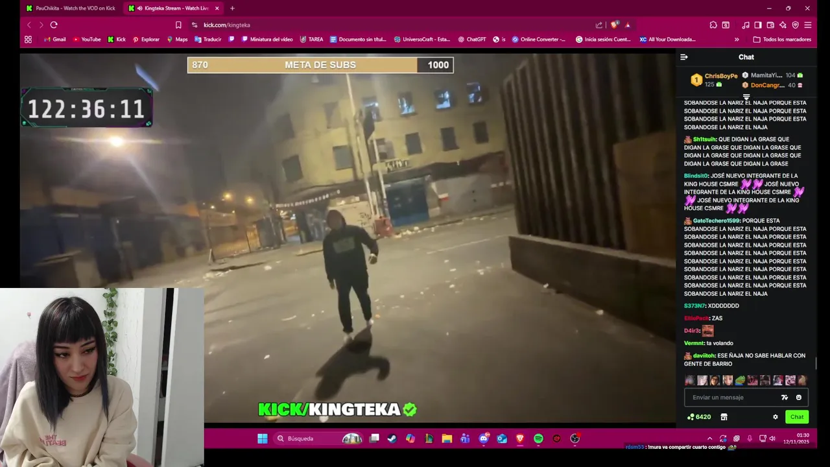Open the browser extensions puzzle icon
Viewport: 830px width, 467px height.
coord(713,25)
